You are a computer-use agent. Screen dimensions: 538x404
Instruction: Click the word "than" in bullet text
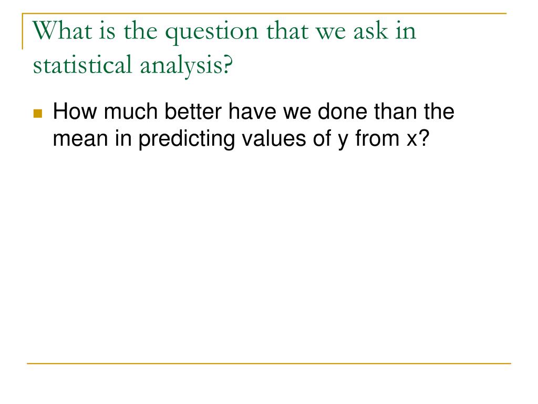click(395, 112)
